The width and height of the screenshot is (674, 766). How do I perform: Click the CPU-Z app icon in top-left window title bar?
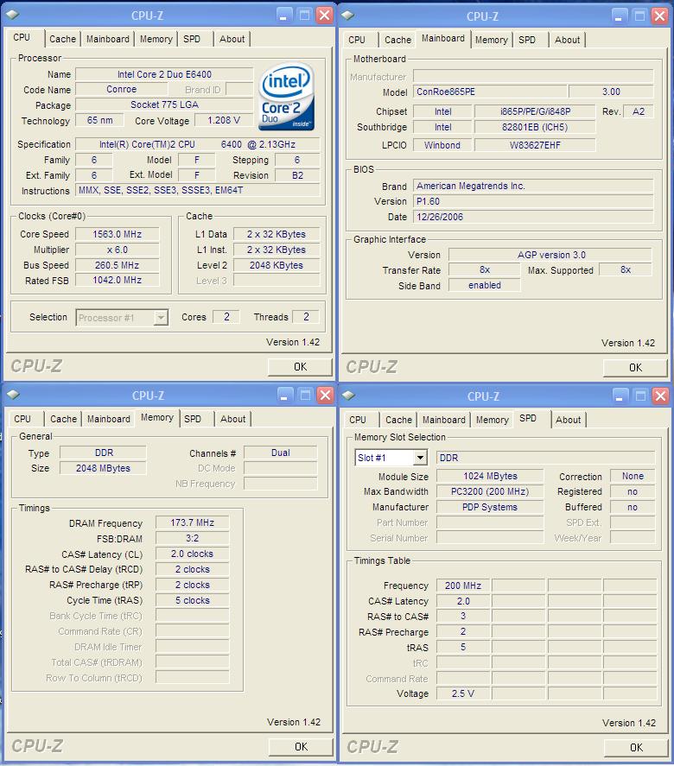(12, 16)
